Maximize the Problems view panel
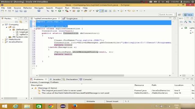 click(x=192, y=79)
